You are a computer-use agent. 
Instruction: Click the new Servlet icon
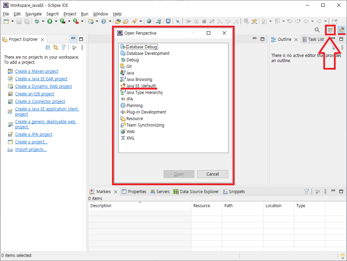pyautogui.click(x=104, y=22)
